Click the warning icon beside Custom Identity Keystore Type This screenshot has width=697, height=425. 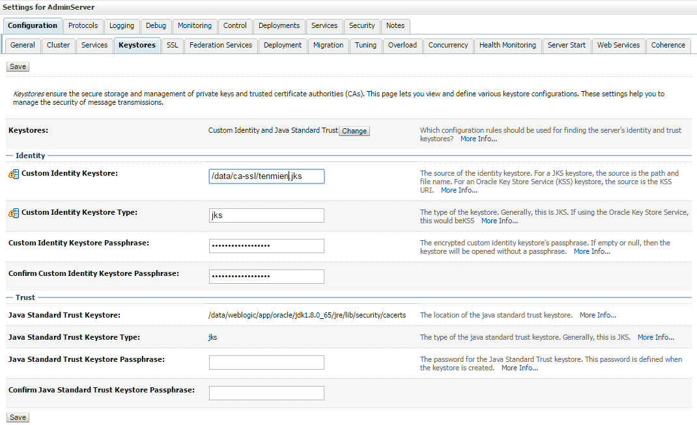[14, 213]
